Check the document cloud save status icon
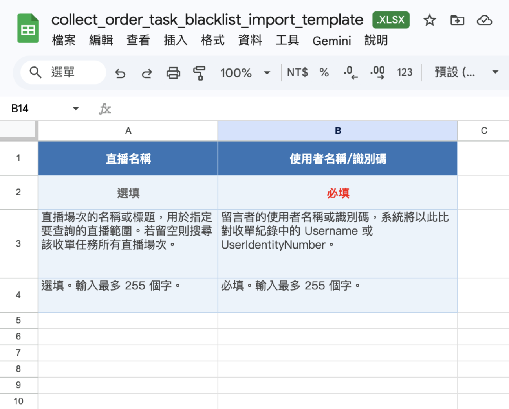509x409 pixels. click(484, 20)
